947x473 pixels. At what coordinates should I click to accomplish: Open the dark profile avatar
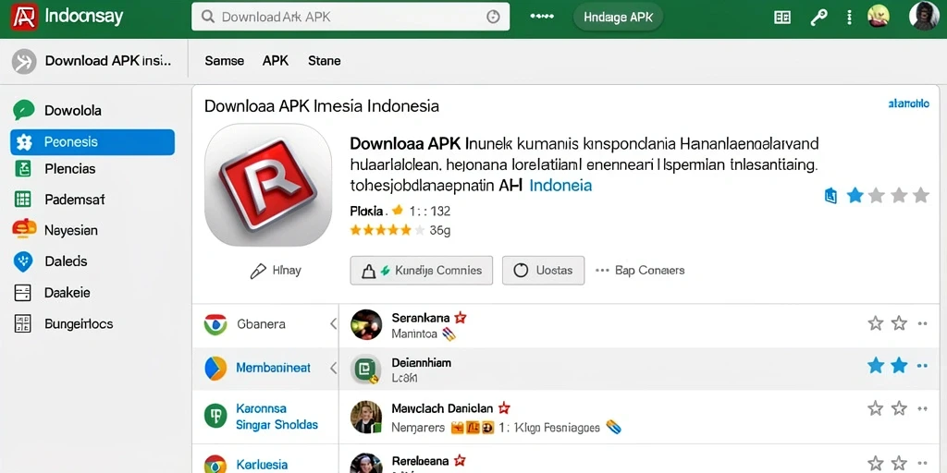924,15
